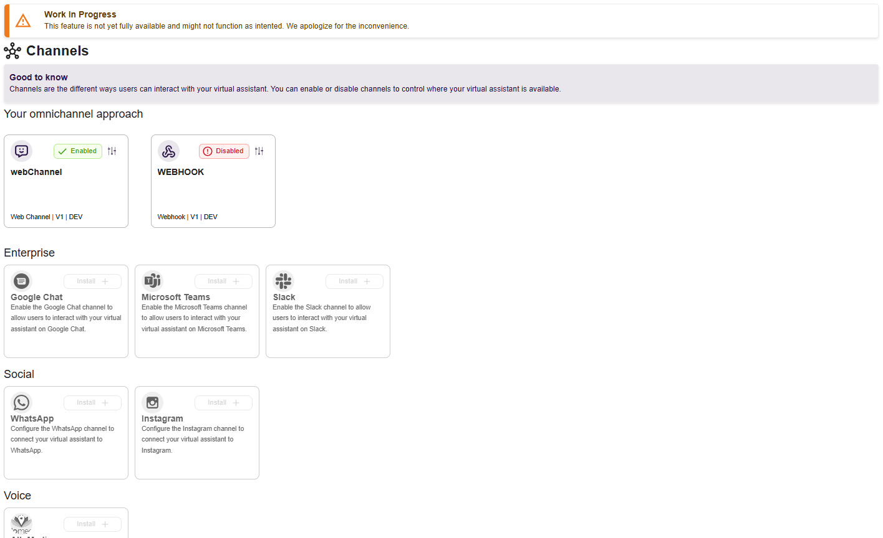This screenshot has height=538, width=883.
Task: Click the Slack logo icon
Action: coord(283,281)
